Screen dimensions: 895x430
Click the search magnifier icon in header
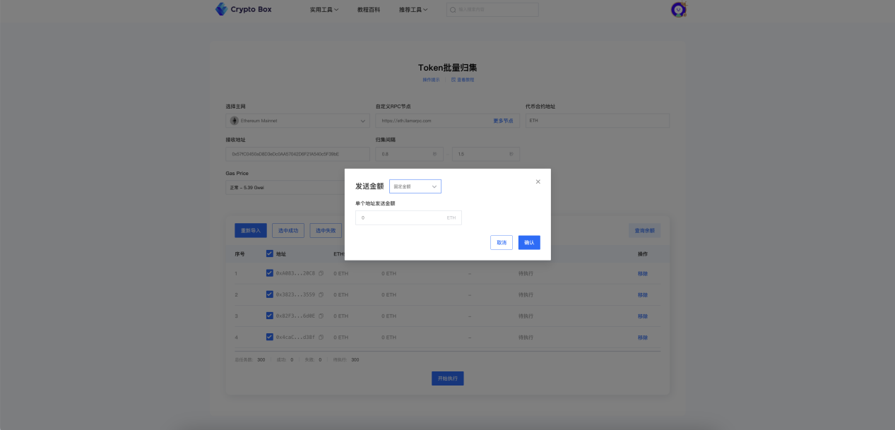click(x=453, y=10)
